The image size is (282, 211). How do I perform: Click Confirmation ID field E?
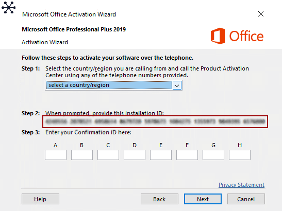[161, 155]
